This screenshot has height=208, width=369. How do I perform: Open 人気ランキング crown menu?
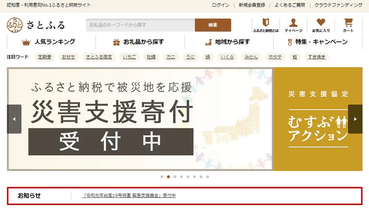tap(48, 42)
